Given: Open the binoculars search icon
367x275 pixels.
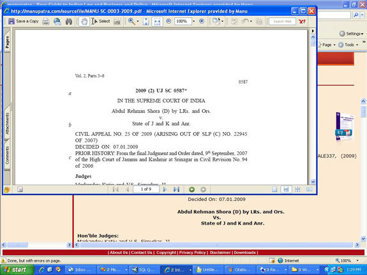Looking at the screenshot, I should pos(69,22).
